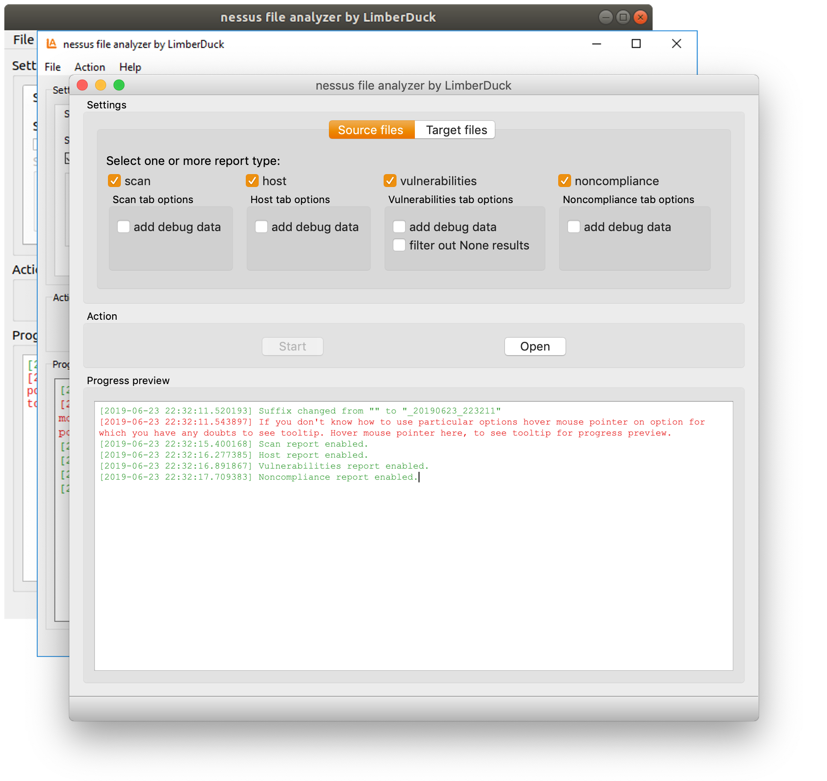Toggle the noncompliance report checkbox

point(565,181)
